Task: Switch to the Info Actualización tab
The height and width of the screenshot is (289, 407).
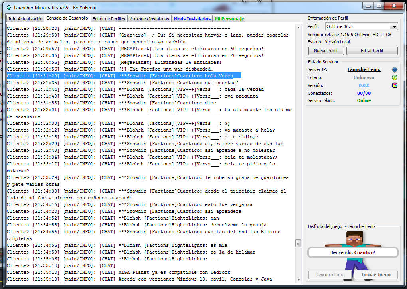Action: pos(25,19)
